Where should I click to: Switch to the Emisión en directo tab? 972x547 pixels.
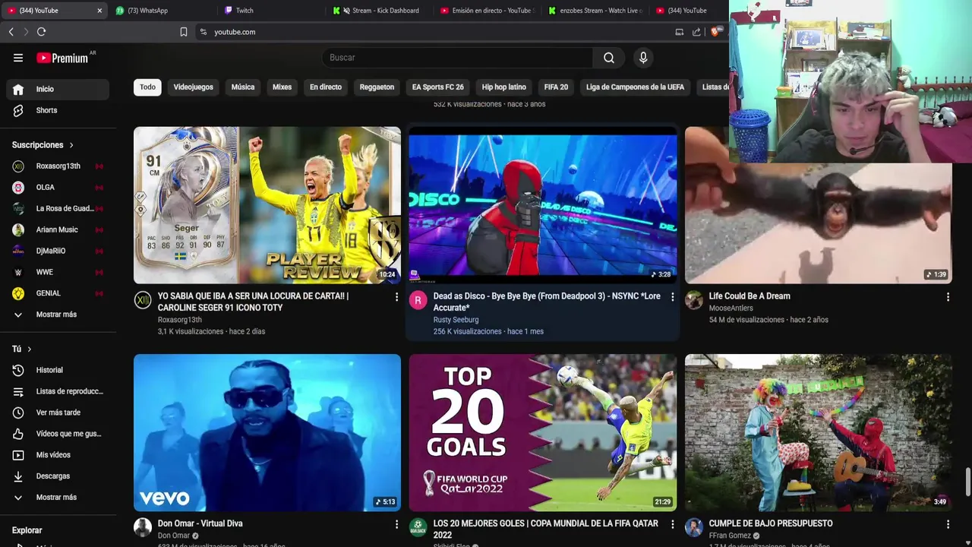click(x=489, y=11)
